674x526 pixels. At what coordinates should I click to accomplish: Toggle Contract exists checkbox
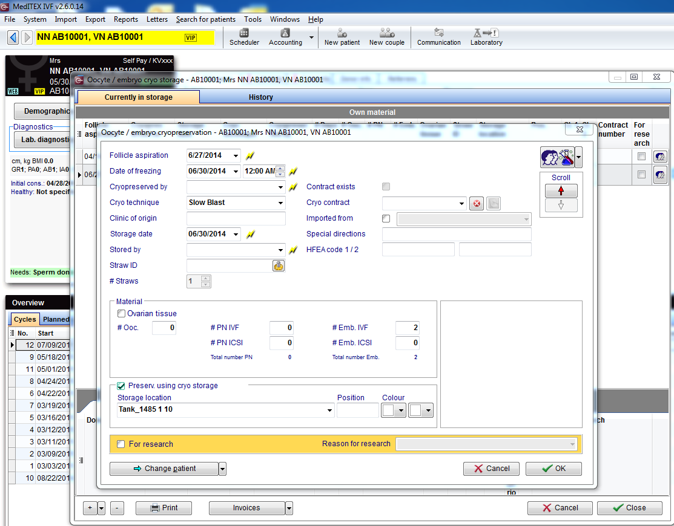coord(386,187)
